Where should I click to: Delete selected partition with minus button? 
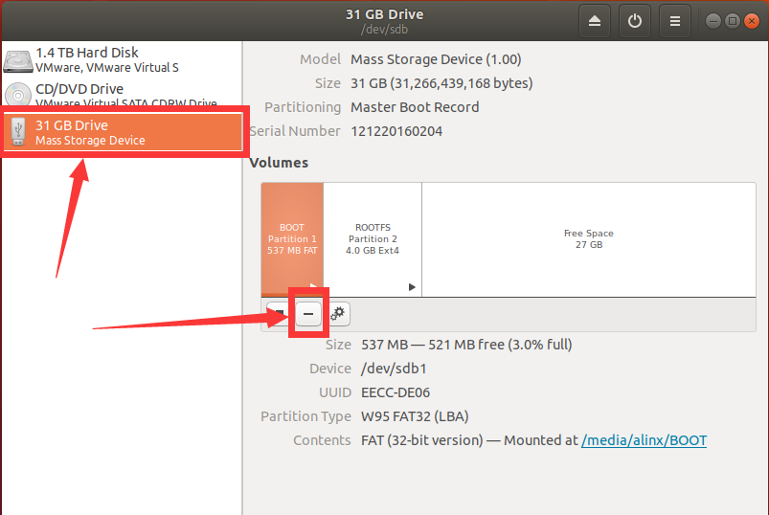click(x=308, y=314)
